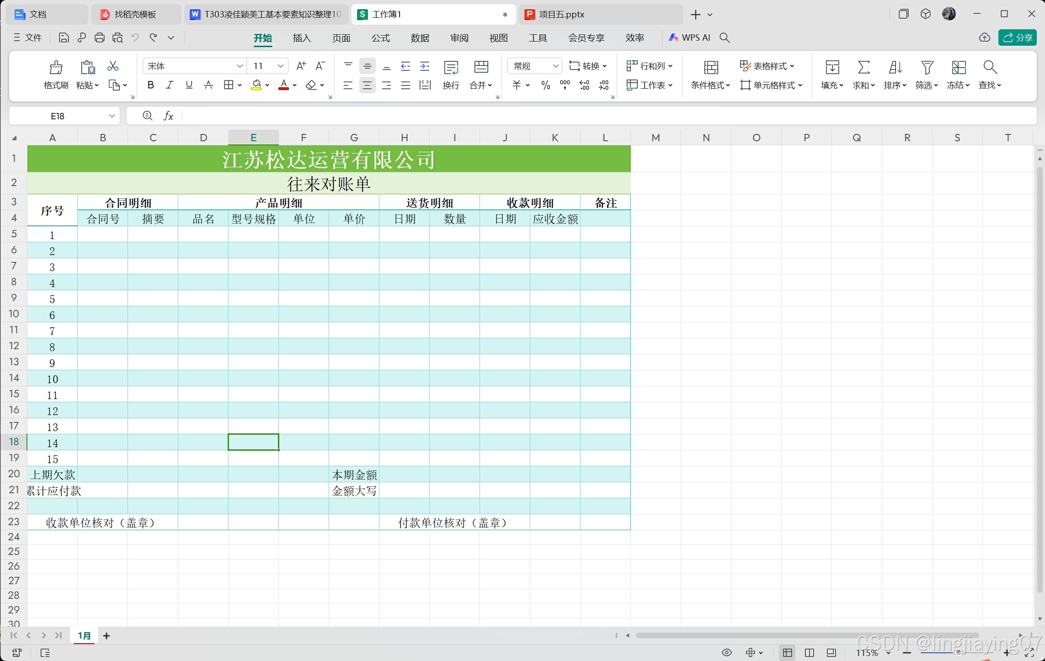The height and width of the screenshot is (661, 1045).
Task: Click the cell name box showing E18
Action: tap(58, 116)
